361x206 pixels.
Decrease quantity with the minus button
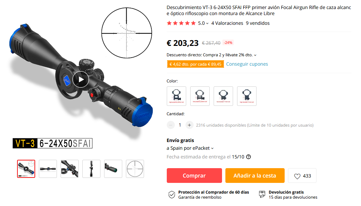click(x=170, y=125)
